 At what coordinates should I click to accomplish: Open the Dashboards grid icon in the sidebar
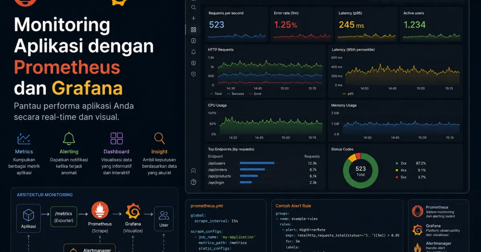(x=194, y=30)
